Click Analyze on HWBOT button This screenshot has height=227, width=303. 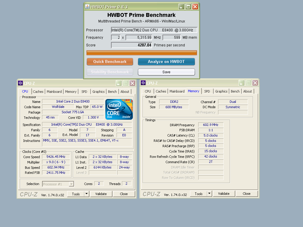tap(166, 61)
